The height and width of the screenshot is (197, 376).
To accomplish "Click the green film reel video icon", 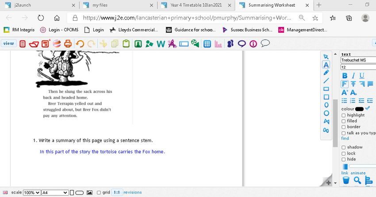I will point(195,44).
